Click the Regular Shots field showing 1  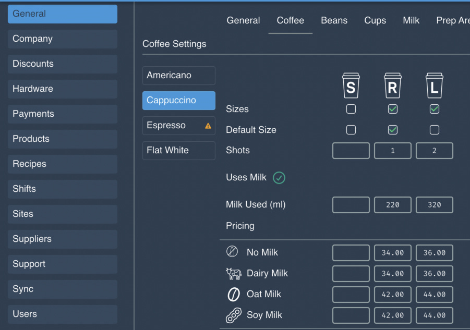point(393,151)
